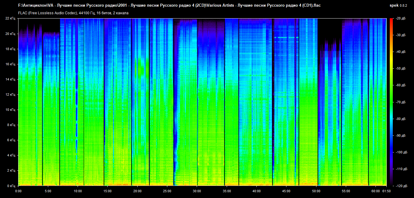Viewport: 414px width, 198px height.
Task: Click the 45:00 time axis label
Action: pos(286,191)
